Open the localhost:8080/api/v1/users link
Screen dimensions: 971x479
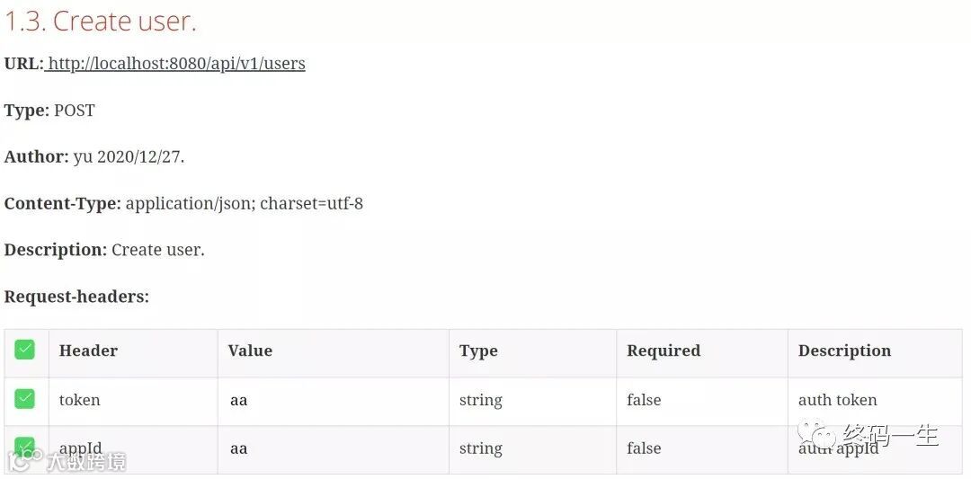point(176,64)
